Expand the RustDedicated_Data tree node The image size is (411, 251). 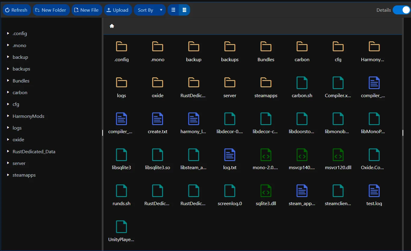coord(8,151)
